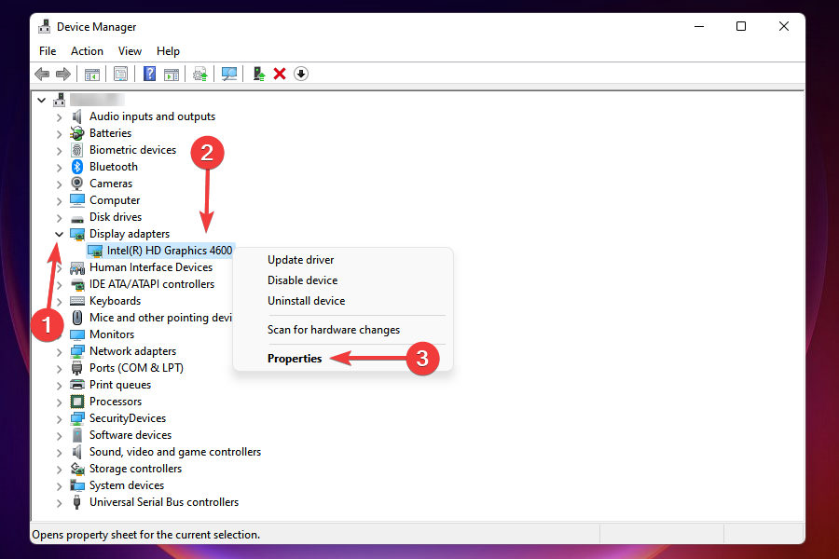Expand the Computer category
The image size is (839, 559).
(59, 201)
